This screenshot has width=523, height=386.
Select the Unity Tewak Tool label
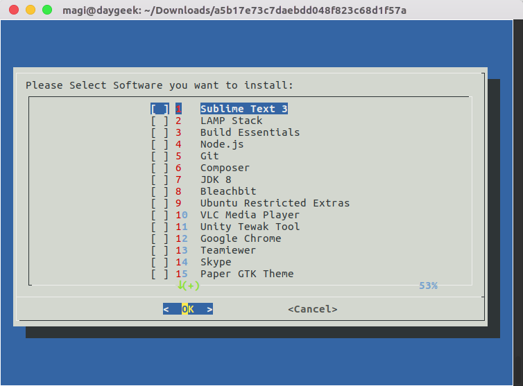coord(250,227)
